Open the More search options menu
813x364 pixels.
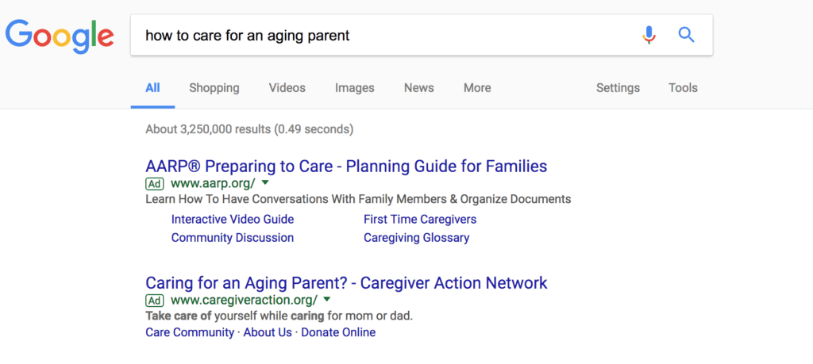(477, 88)
